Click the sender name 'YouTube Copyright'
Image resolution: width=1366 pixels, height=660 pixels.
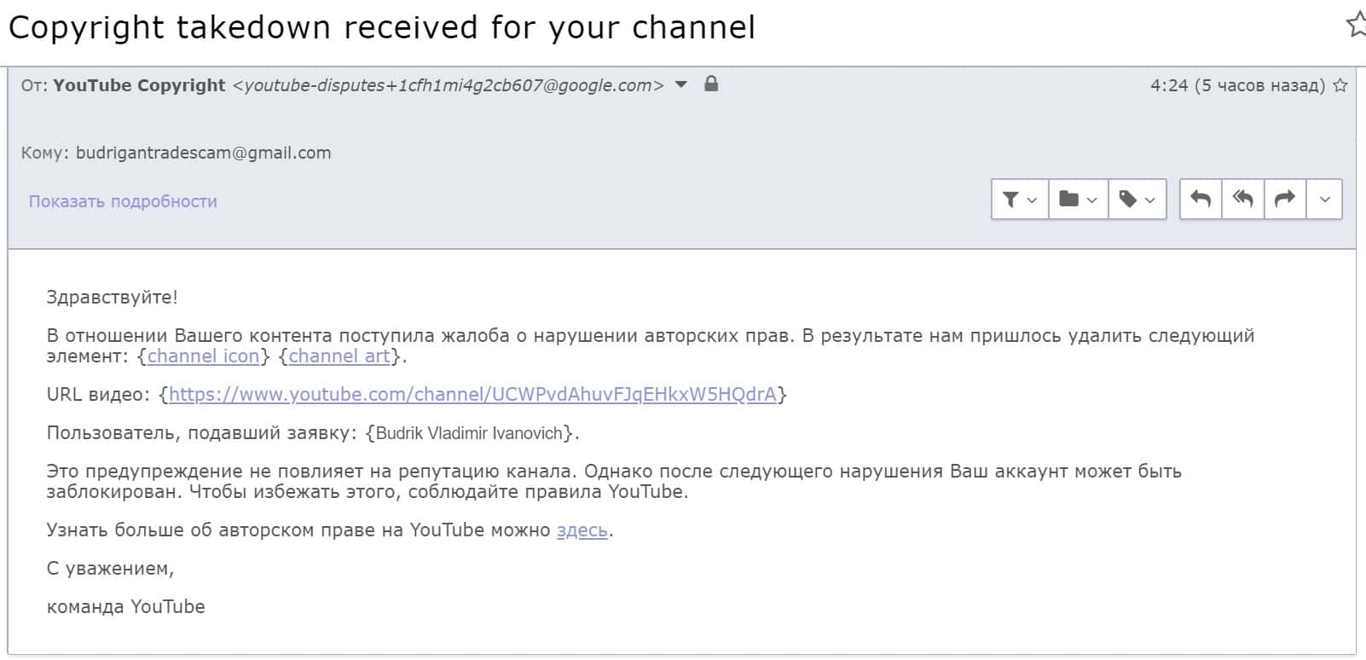(139, 85)
